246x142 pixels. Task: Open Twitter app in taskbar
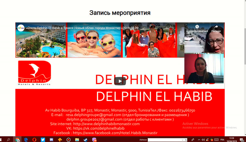click(43, 140)
